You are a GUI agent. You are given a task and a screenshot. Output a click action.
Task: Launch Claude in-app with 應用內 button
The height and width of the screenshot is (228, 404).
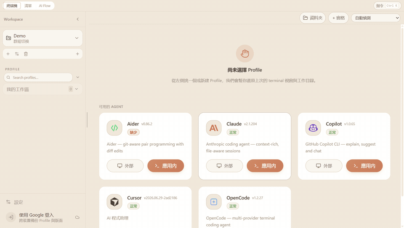click(265, 166)
